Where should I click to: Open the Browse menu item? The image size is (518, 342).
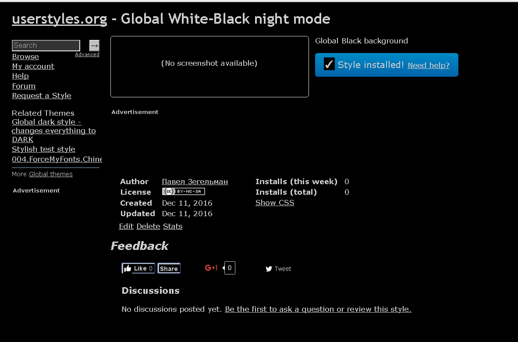point(25,57)
